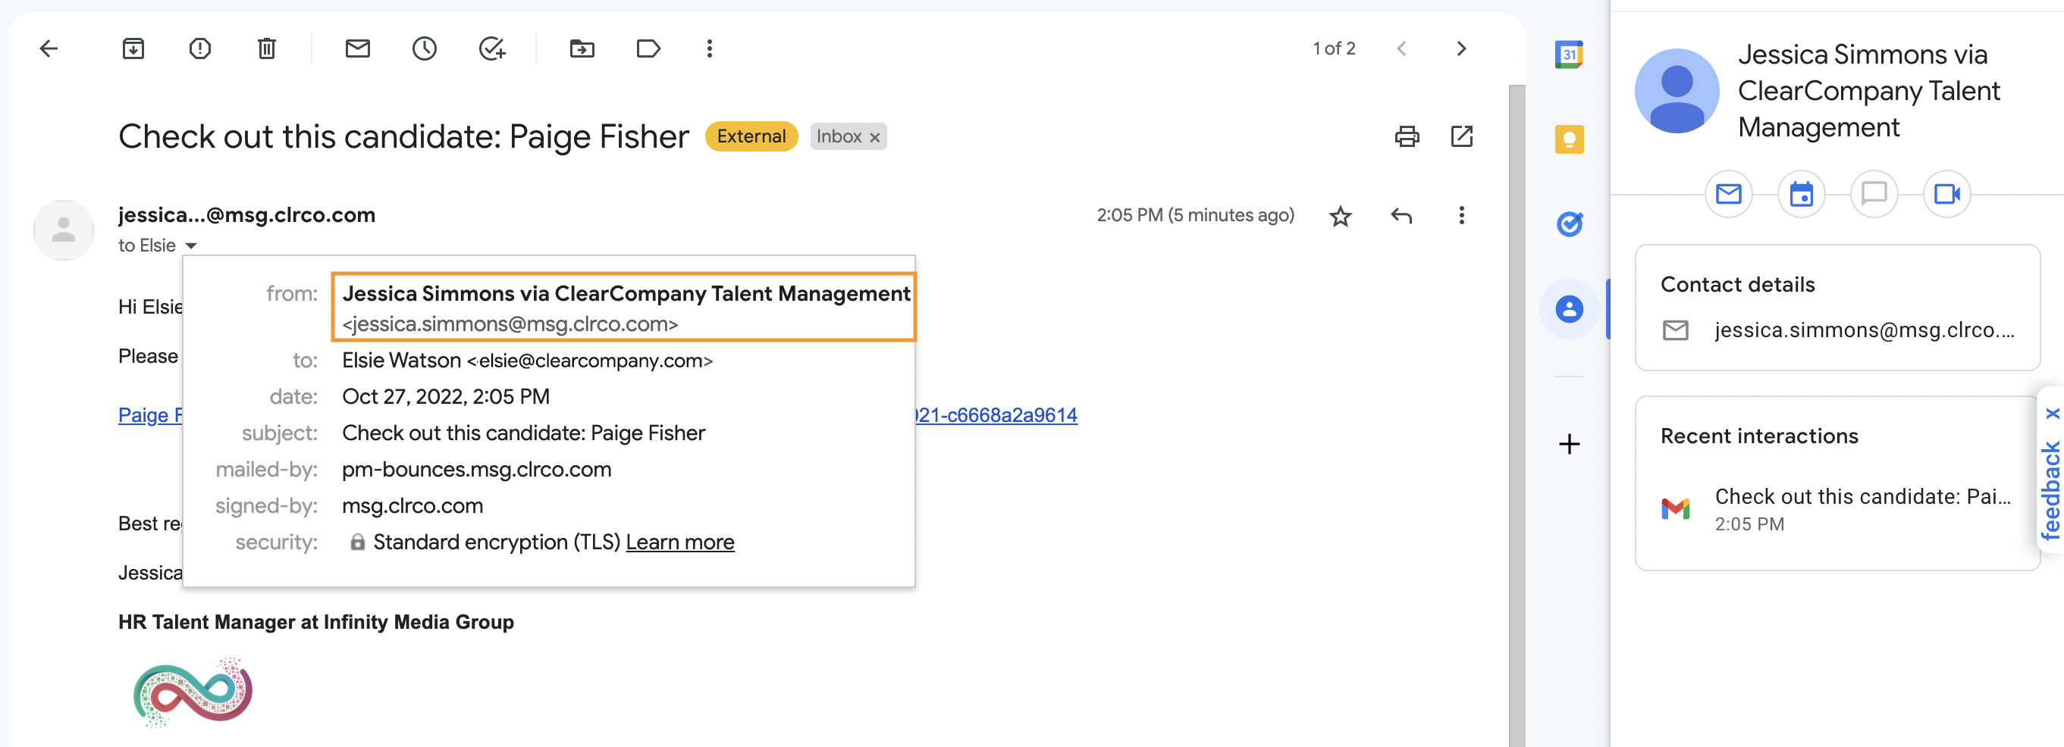Report this email as spam
Viewport: 2064px width, 747px height.
(199, 48)
